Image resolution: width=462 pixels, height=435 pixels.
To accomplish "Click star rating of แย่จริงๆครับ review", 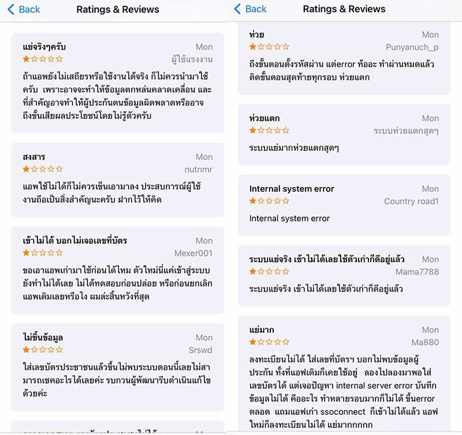I will tap(43, 59).
